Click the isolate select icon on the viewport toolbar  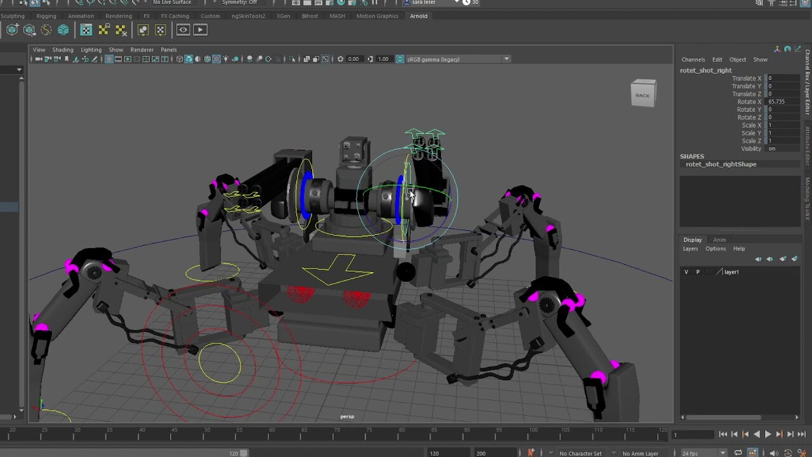coord(292,58)
